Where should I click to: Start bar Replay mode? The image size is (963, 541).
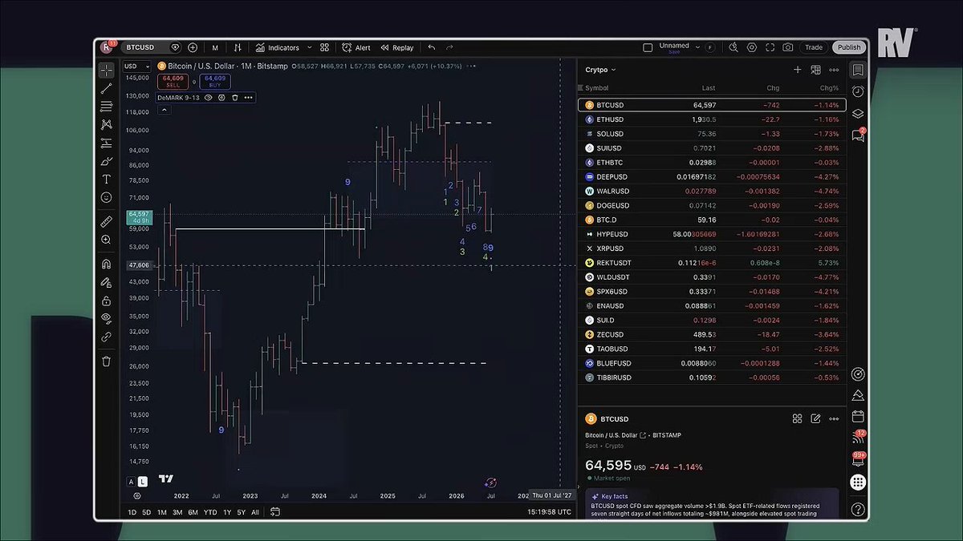(x=397, y=47)
